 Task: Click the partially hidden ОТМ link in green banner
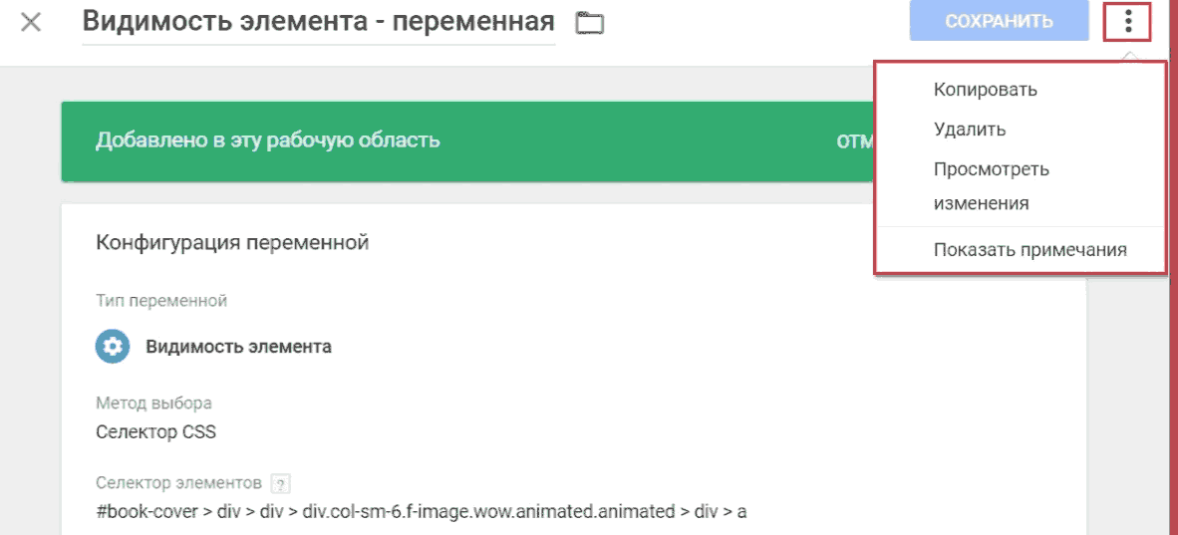853,141
